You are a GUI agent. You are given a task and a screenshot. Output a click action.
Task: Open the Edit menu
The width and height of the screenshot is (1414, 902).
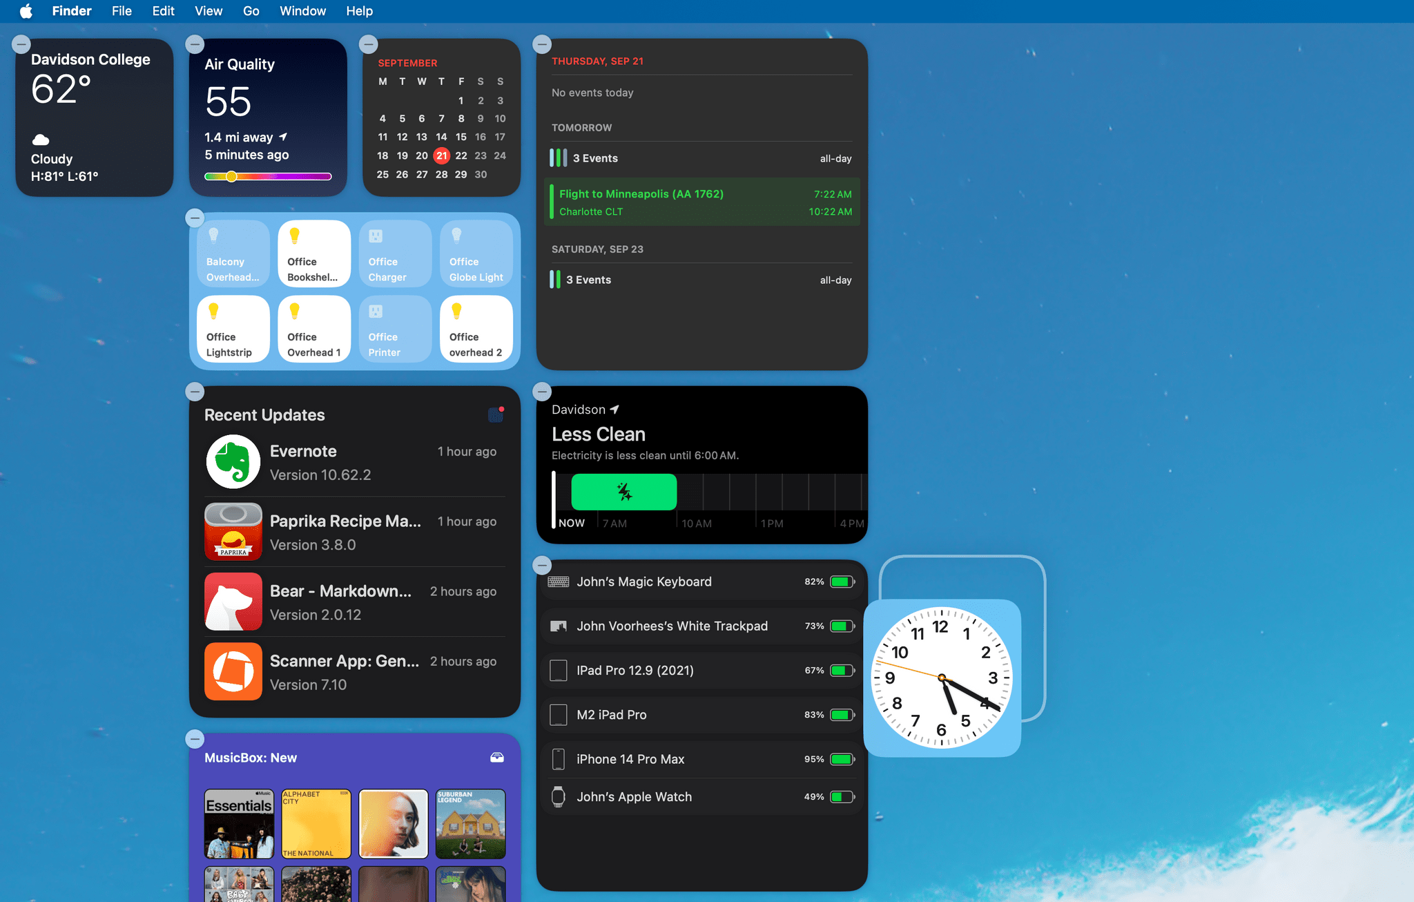[164, 11]
